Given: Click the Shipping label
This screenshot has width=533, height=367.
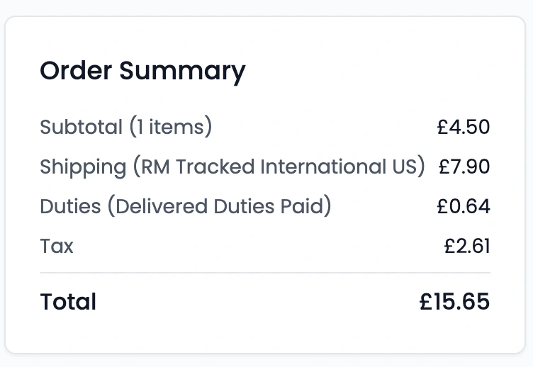Looking at the screenshot, I should tap(82, 167).
